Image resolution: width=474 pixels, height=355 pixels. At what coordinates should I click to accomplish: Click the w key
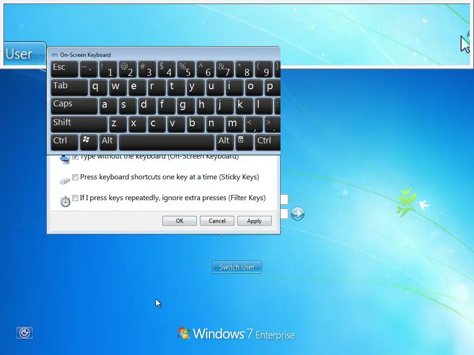click(x=118, y=87)
